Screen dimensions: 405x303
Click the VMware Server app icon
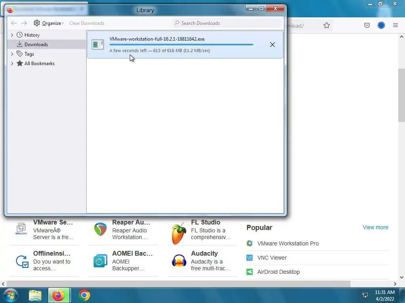point(21,229)
